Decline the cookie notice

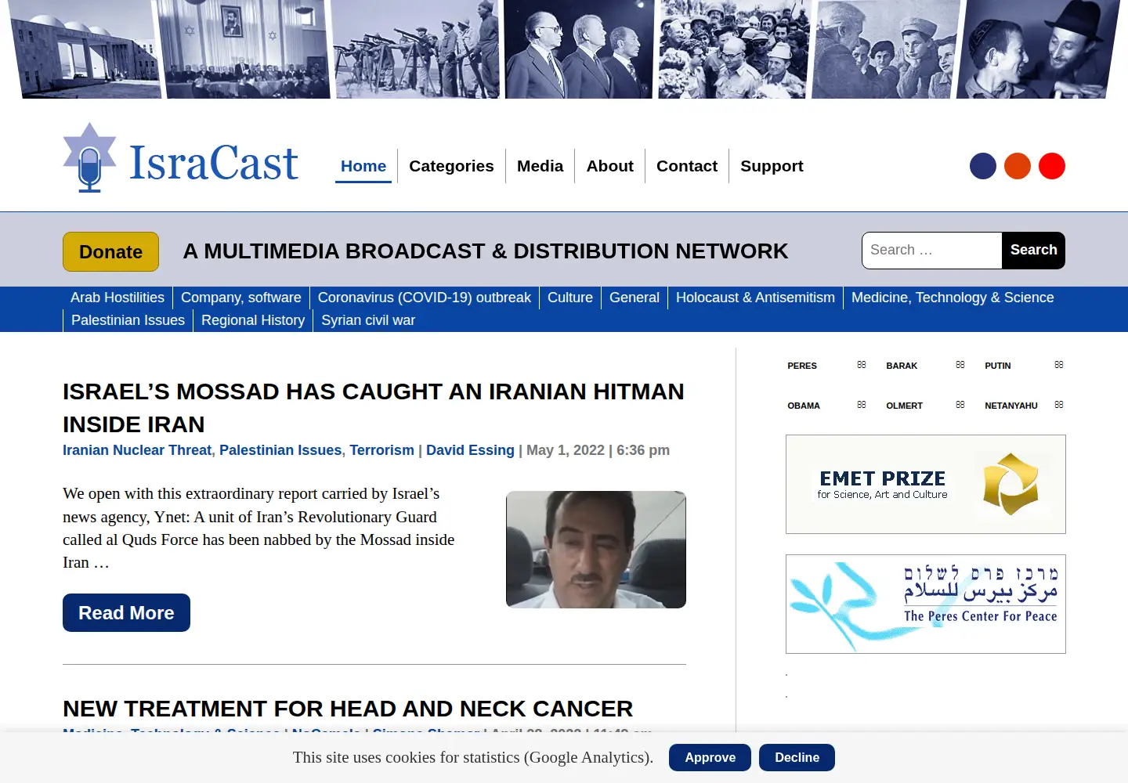point(797,757)
